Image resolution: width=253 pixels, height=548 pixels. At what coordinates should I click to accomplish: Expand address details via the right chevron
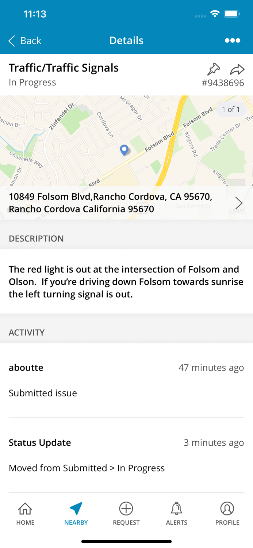point(239,203)
